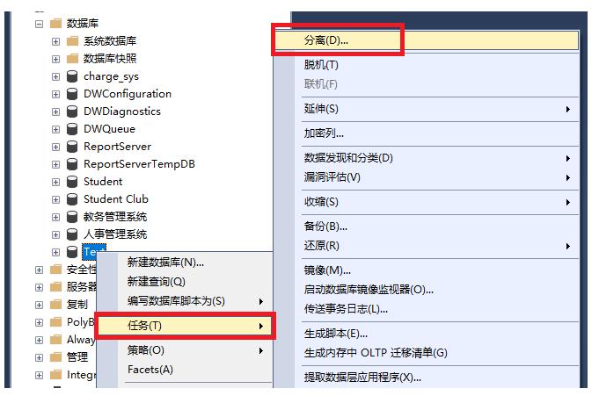Click the 安全性 folder icon
Screen dimensions: 599x403
[x=55, y=270]
